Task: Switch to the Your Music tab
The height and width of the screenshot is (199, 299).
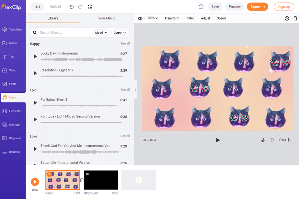Action: coord(107,18)
